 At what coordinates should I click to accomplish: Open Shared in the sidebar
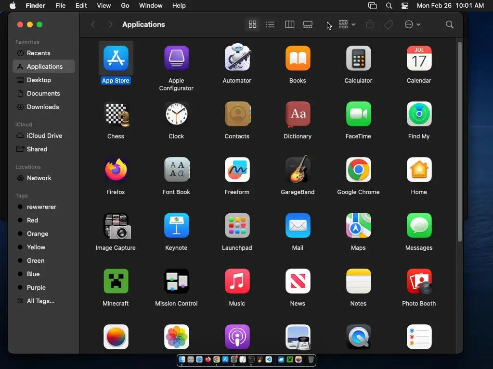click(x=44, y=149)
